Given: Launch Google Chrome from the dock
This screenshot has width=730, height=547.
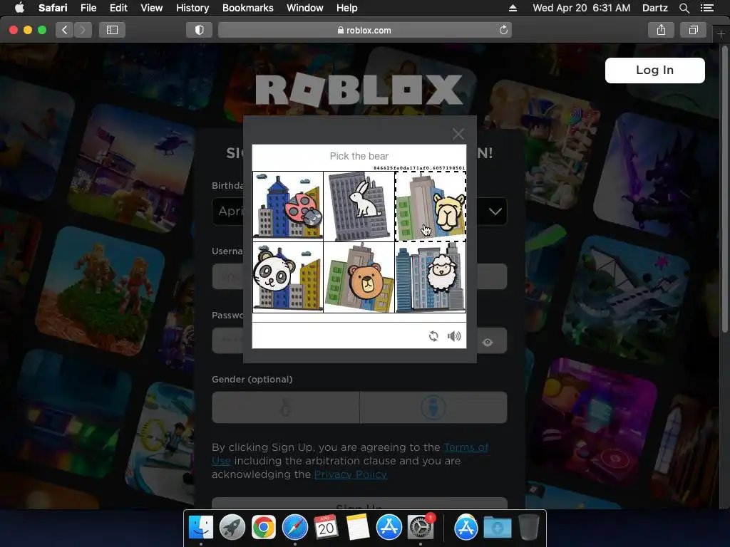Looking at the screenshot, I should [x=264, y=528].
